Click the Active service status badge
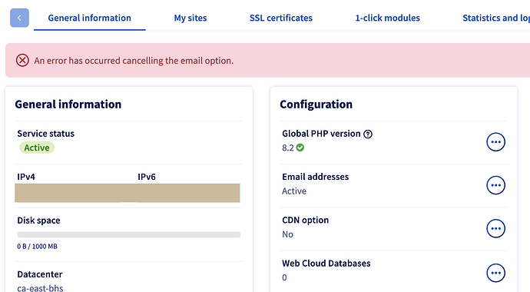Viewport: 530px width, 292px height. point(37,148)
